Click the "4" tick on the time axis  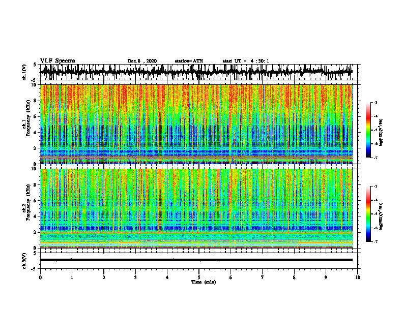pyautogui.click(x=167, y=277)
